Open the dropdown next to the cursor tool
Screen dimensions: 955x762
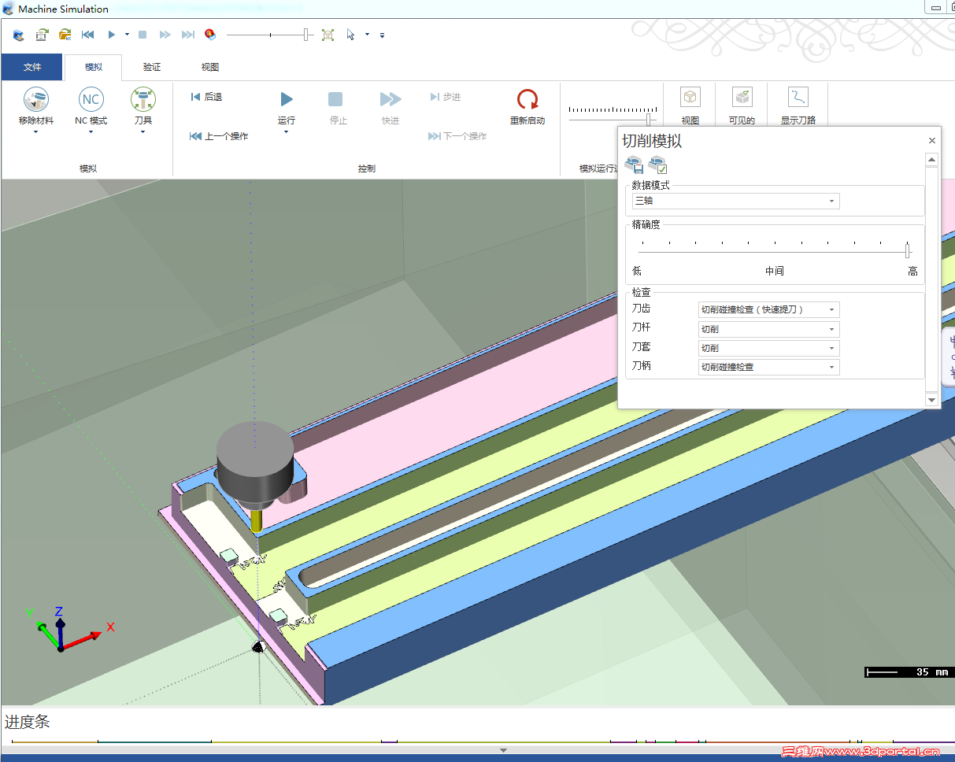tap(367, 35)
